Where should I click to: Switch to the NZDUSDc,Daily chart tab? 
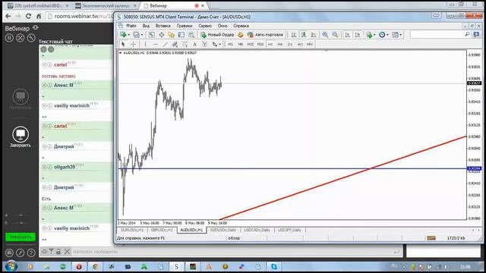point(223,230)
